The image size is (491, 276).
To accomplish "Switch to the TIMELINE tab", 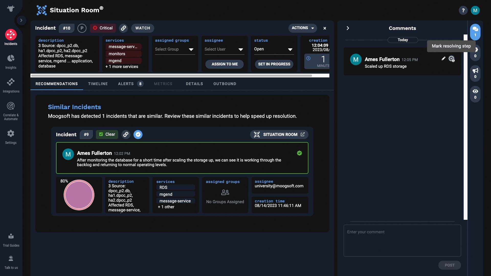I will tap(98, 84).
